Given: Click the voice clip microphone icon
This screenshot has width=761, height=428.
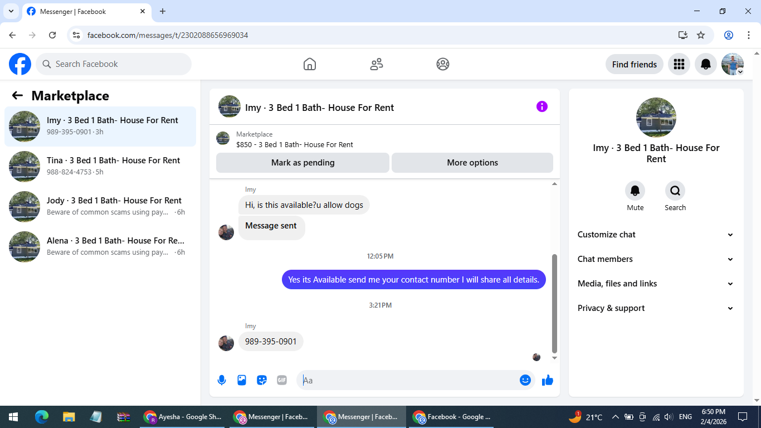Looking at the screenshot, I should (x=222, y=380).
